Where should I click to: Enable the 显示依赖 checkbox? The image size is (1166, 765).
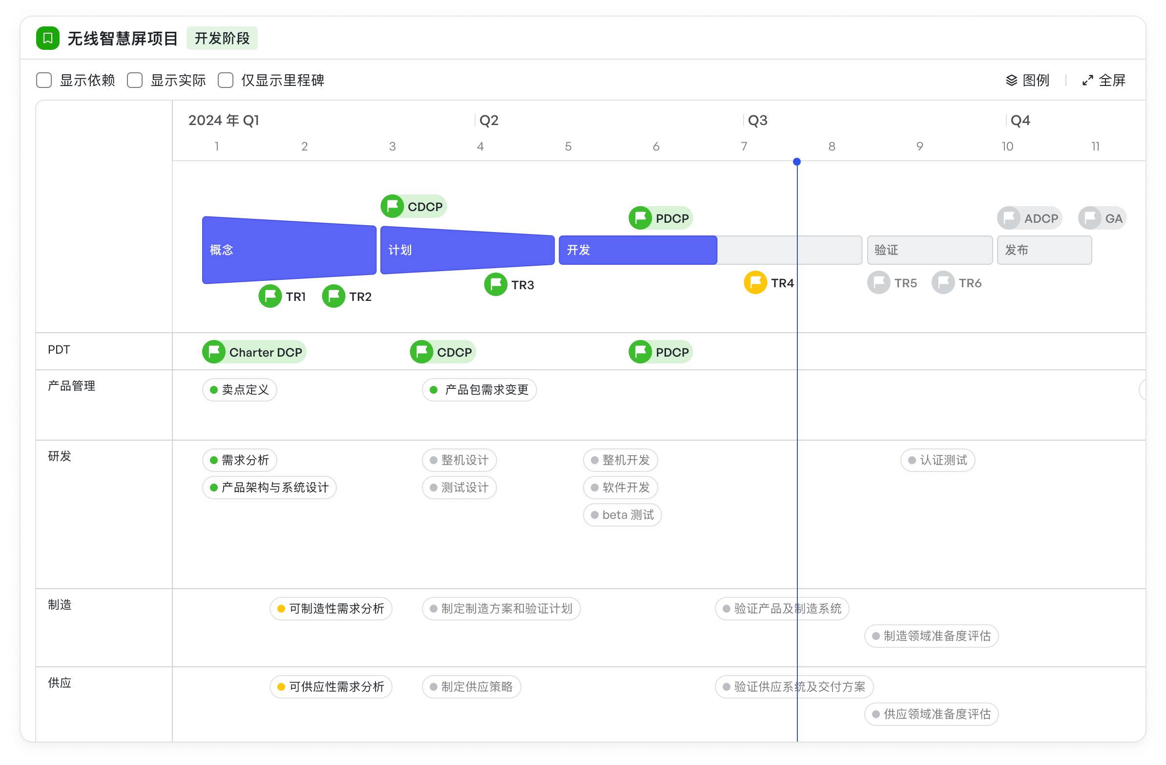[44, 81]
